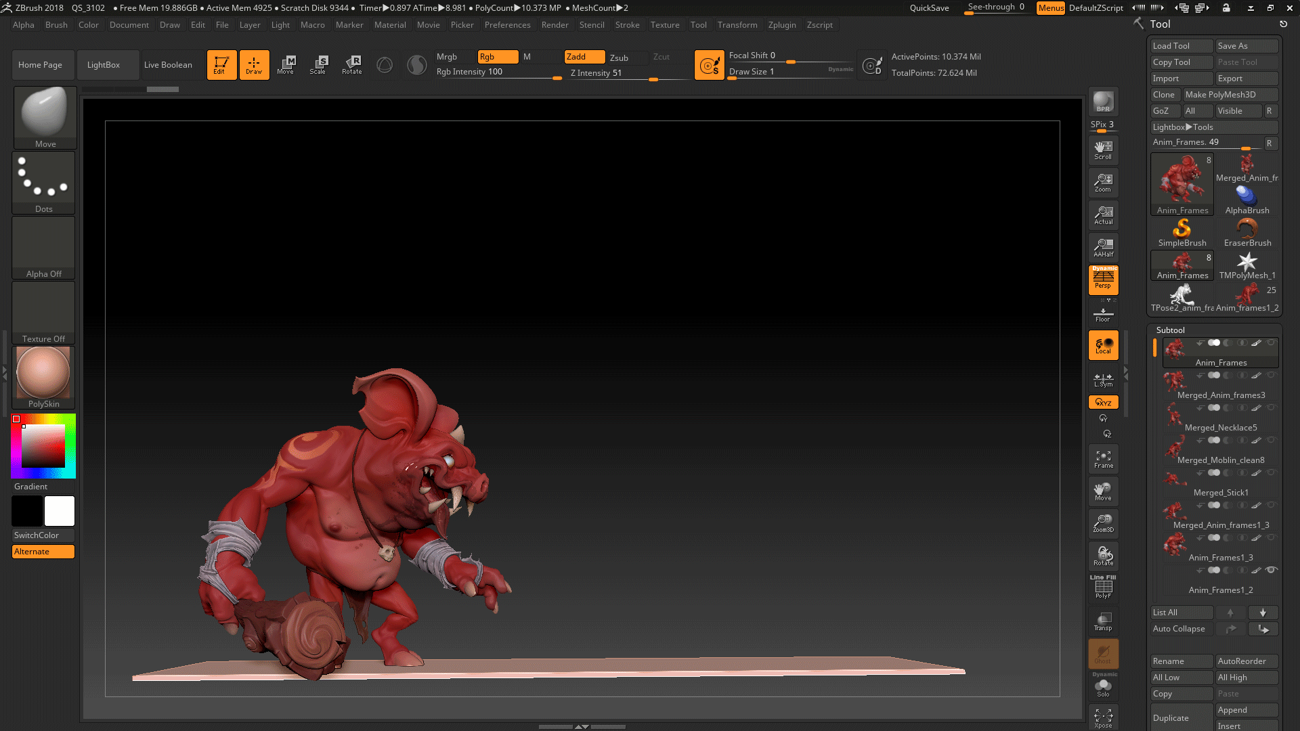Image resolution: width=1300 pixels, height=731 pixels.
Task: Click the Load Tool button
Action: 1182,46
